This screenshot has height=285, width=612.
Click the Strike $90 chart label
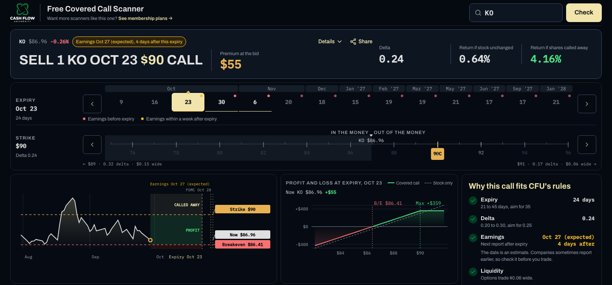(243, 209)
